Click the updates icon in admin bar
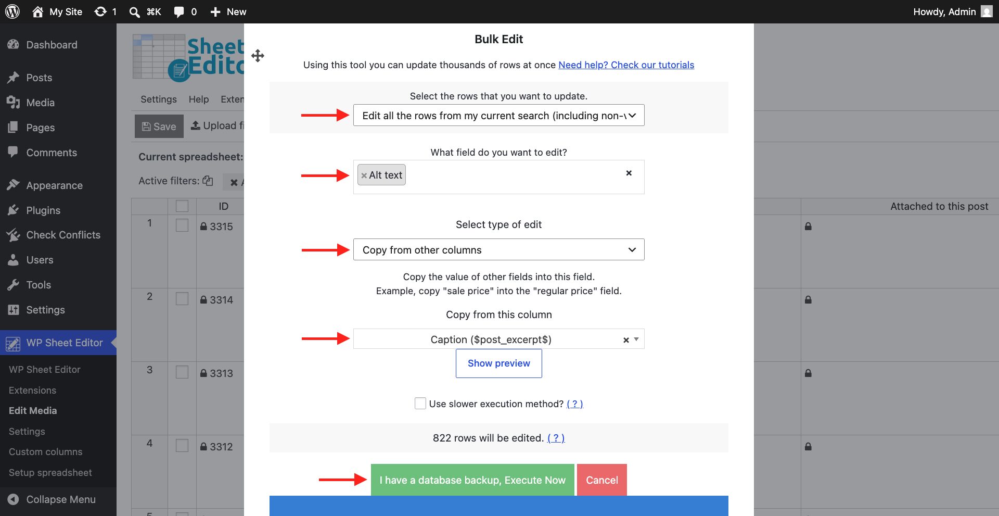 pos(100,11)
